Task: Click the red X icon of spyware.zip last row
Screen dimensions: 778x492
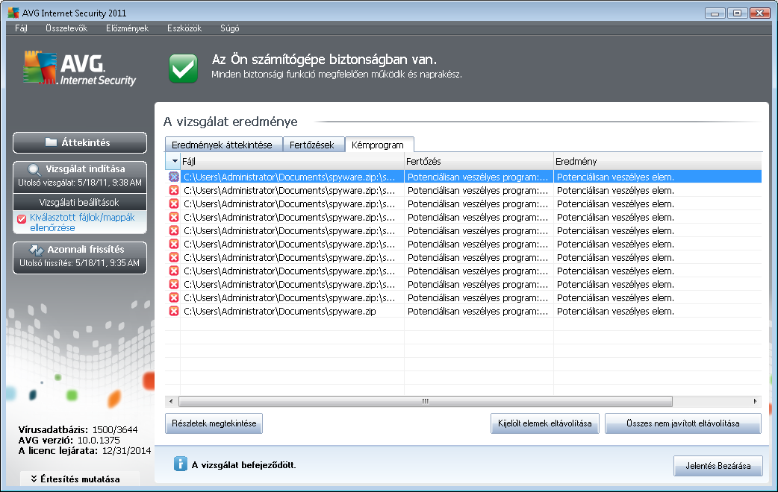Action: pyautogui.click(x=174, y=311)
